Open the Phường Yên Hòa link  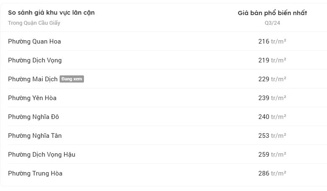[32, 98]
